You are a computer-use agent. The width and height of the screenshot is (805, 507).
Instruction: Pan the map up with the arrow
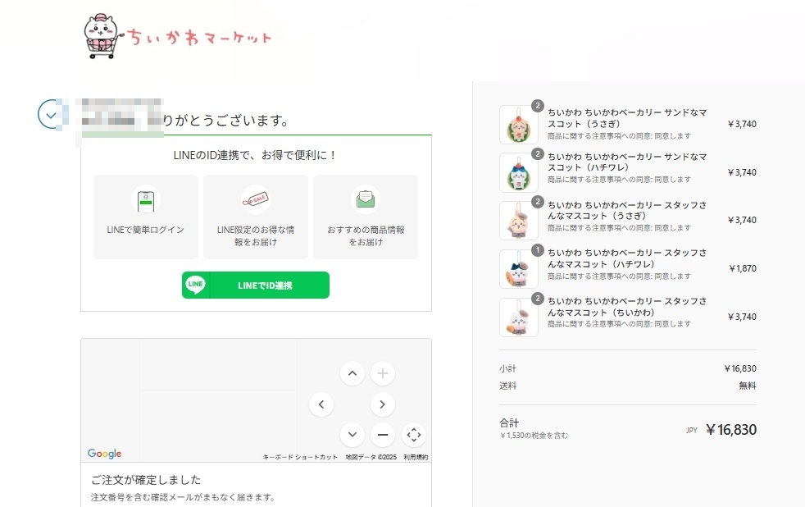(x=352, y=373)
